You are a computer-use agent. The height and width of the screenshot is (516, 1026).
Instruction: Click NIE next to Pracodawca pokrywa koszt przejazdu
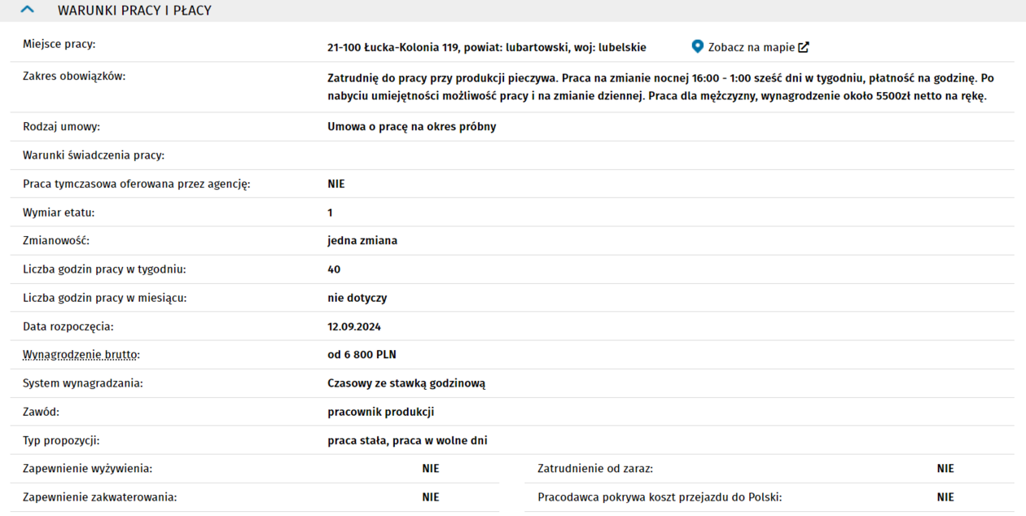click(945, 497)
